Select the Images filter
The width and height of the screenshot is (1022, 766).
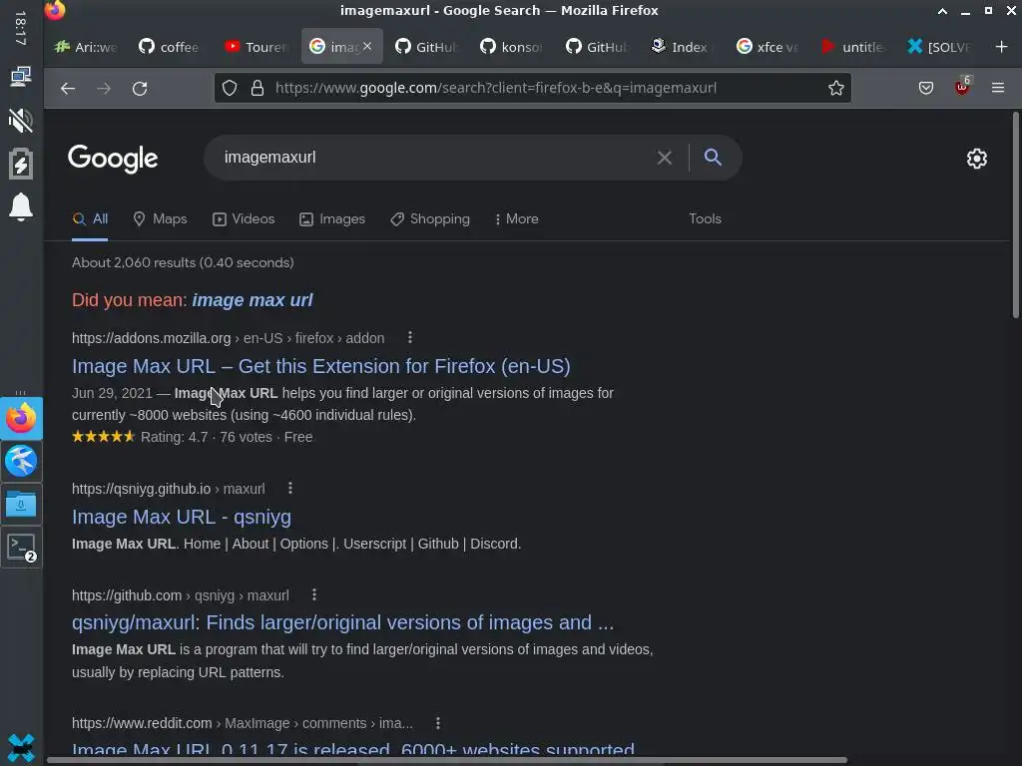332,218
